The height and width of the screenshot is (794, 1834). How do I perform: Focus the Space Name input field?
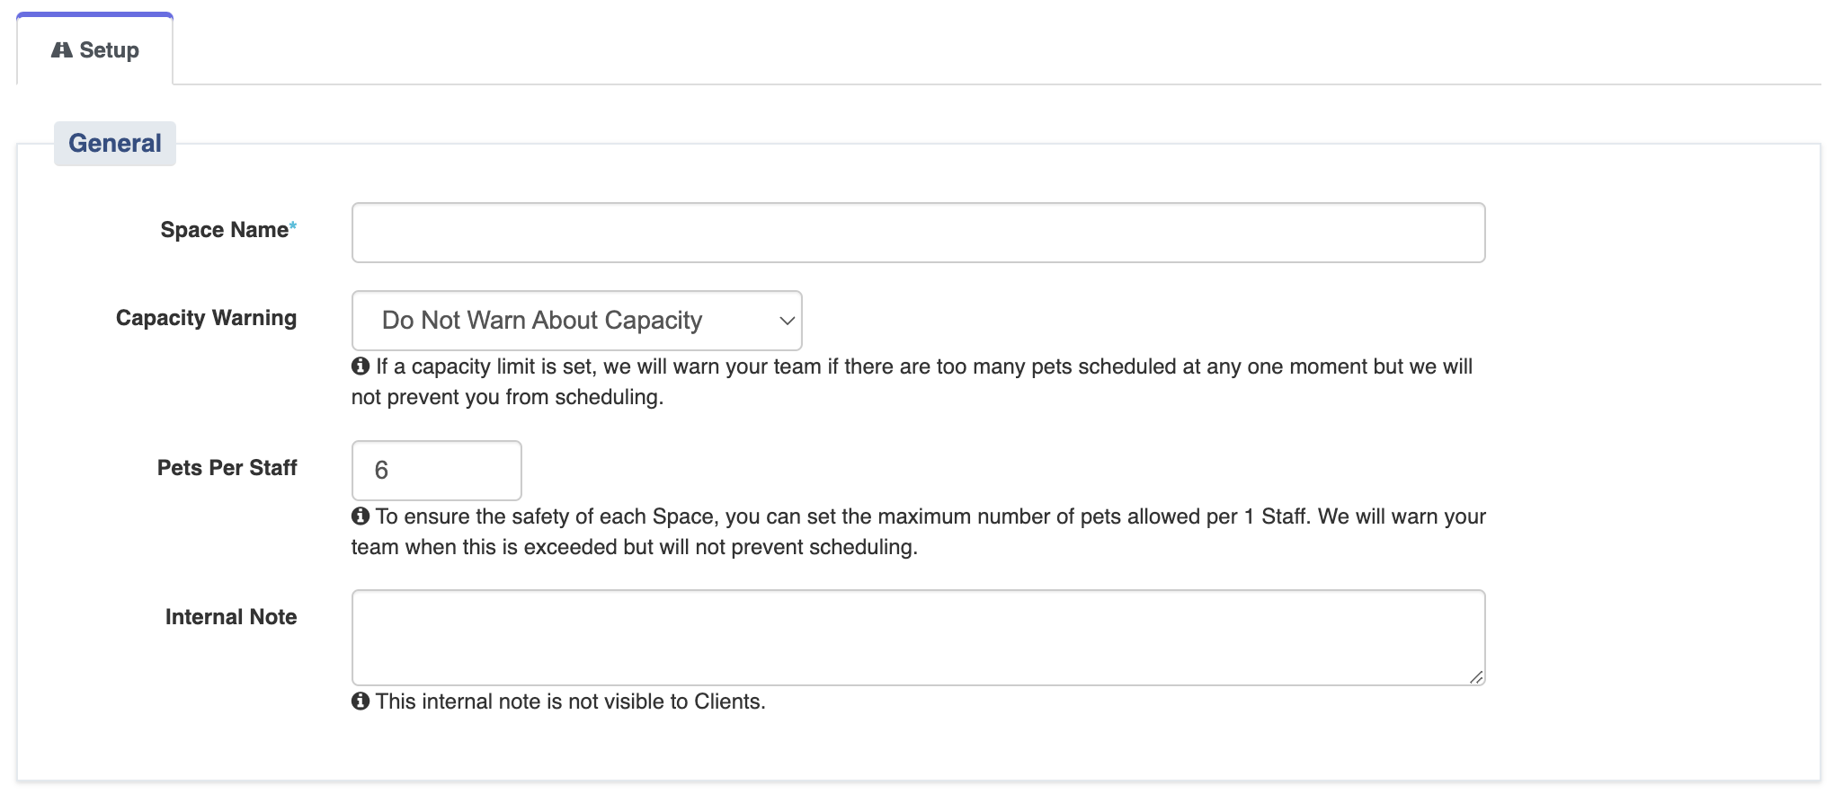coord(918,233)
